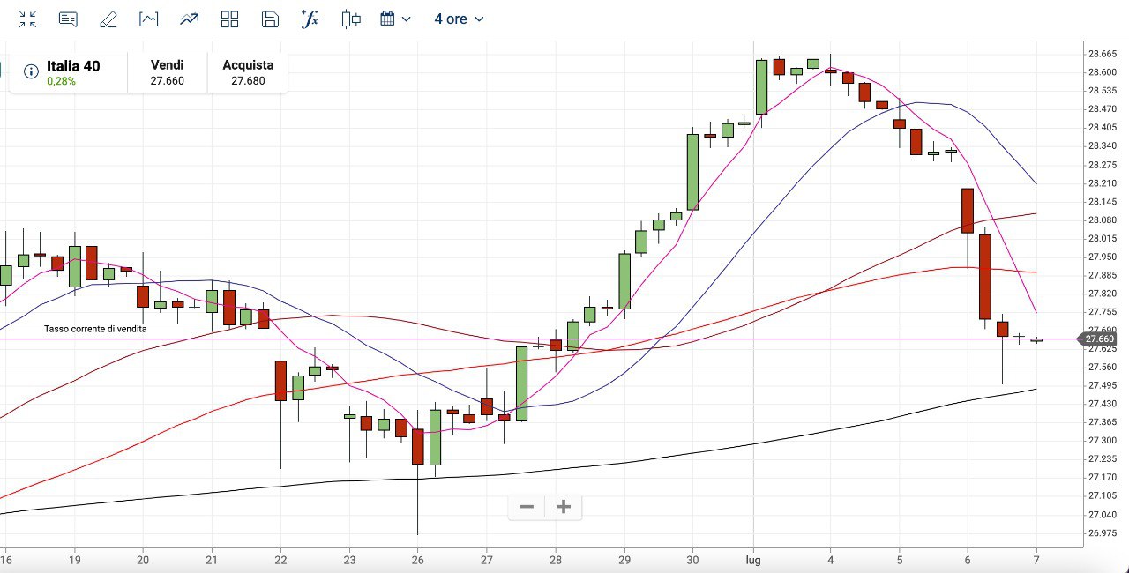Change chart type via candlestick icon
The image size is (1129, 573).
pos(351,19)
